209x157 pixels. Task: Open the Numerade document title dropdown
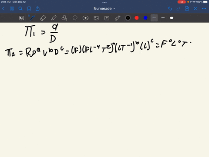pos(104,9)
